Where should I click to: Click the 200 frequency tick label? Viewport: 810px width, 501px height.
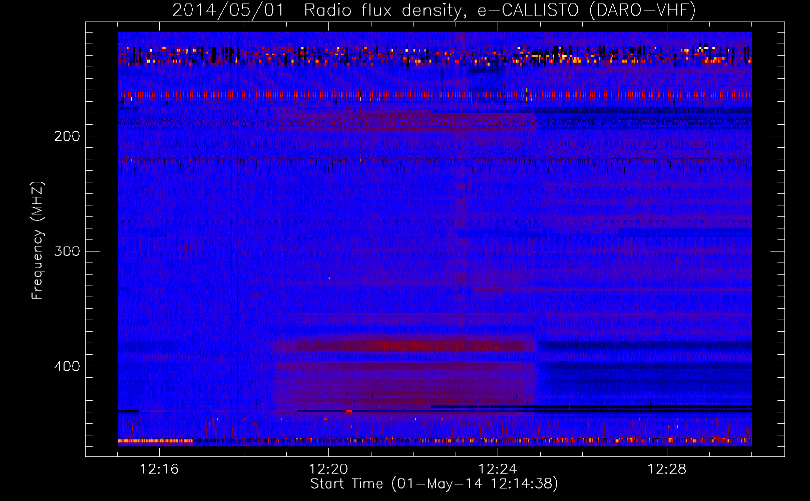pos(67,136)
